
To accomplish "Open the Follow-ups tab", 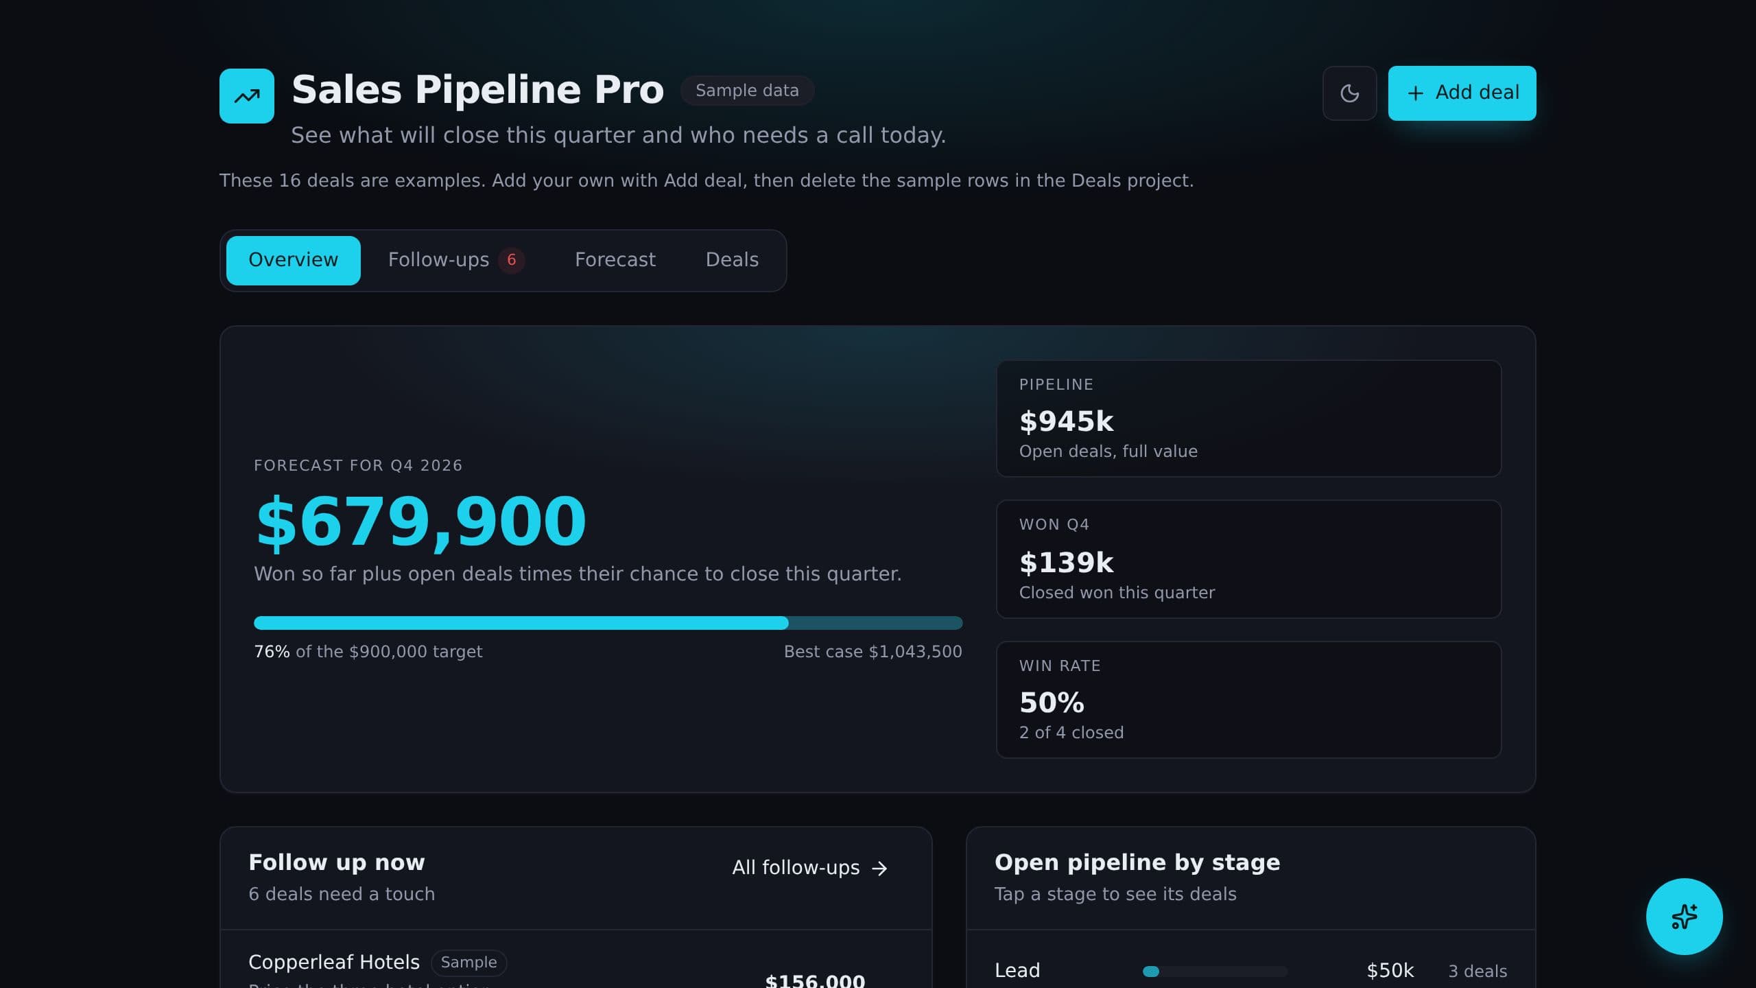I will (456, 260).
